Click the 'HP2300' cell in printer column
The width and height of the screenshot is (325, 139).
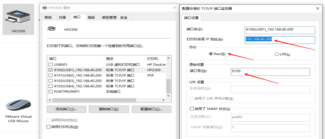154,70
